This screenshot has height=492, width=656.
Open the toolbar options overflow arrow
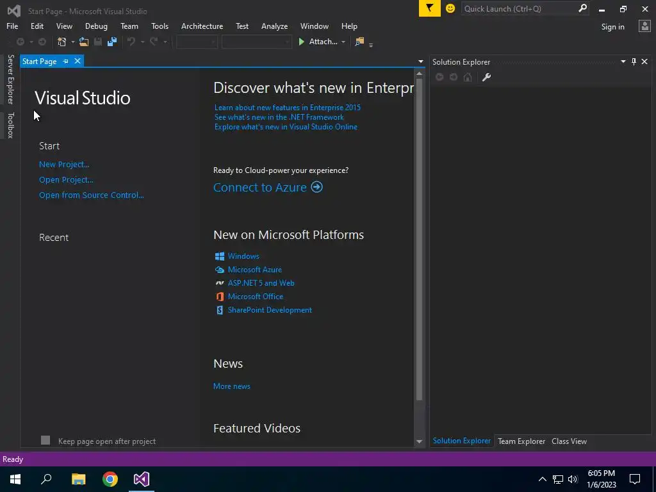pos(371,45)
